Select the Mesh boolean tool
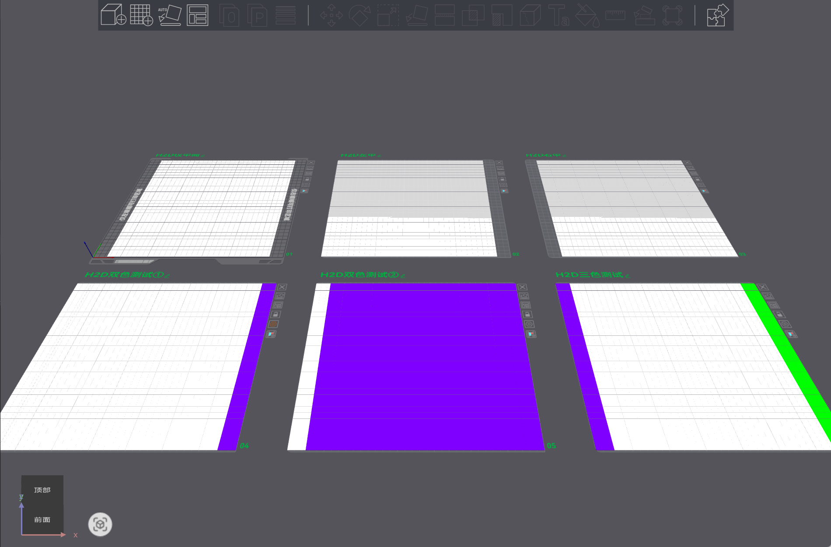 click(473, 15)
